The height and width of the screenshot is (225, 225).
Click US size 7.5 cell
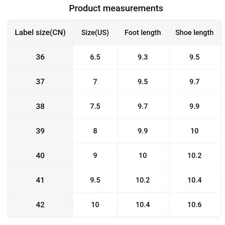95,106
